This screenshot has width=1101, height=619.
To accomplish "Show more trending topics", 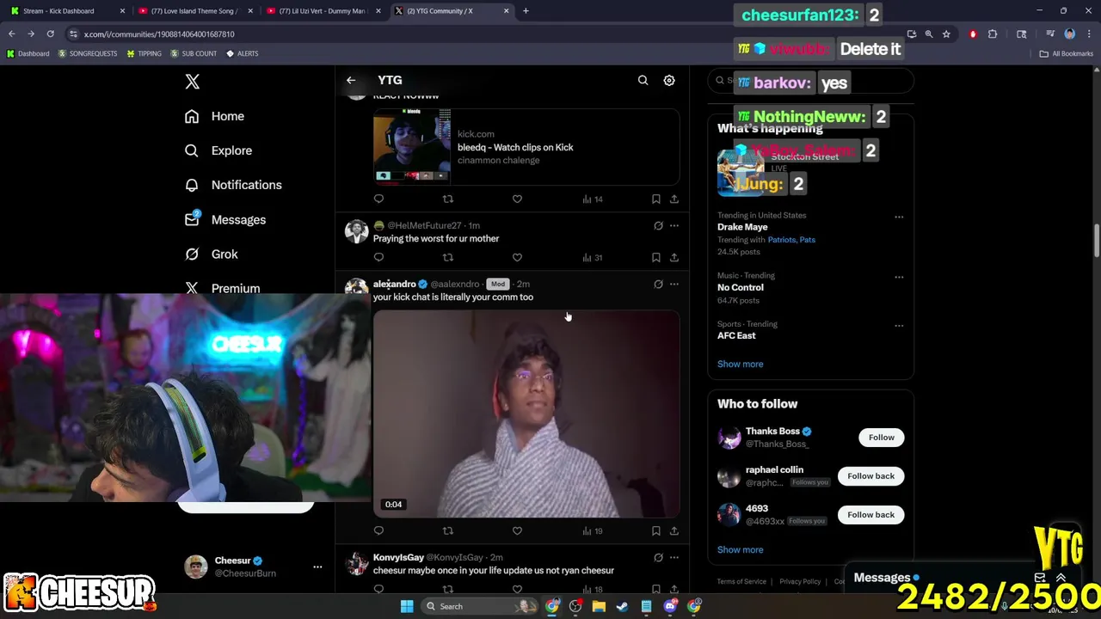I will (740, 364).
